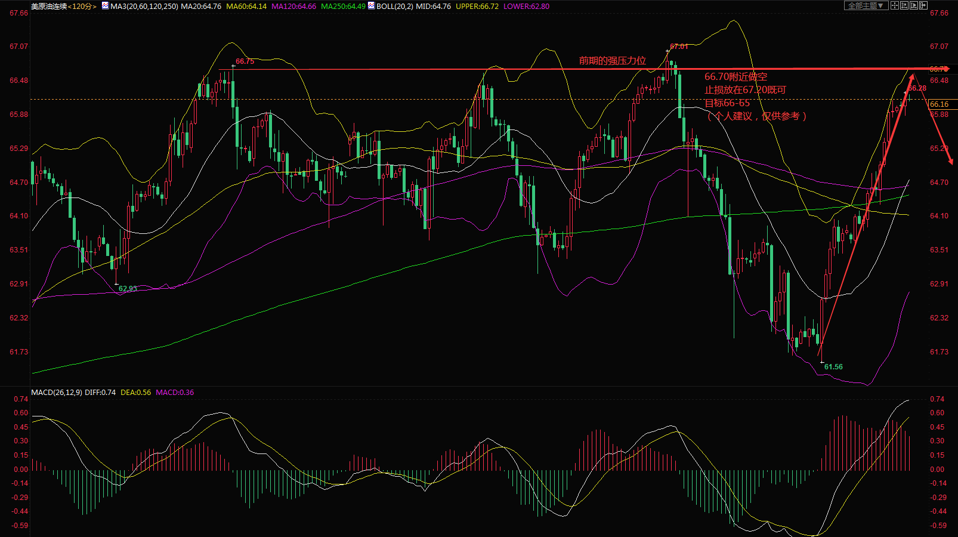Click the 61.56 low price marker
The image size is (958, 537).
[x=833, y=366]
